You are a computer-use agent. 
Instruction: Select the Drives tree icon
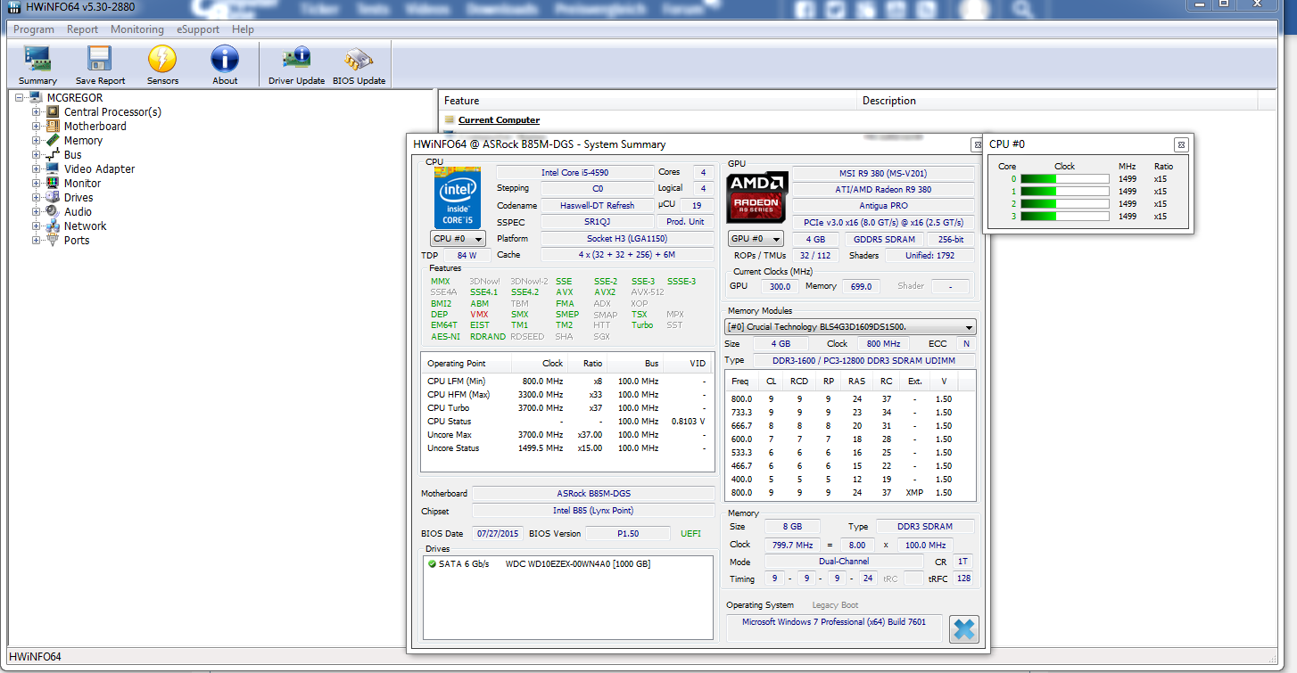click(x=53, y=198)
